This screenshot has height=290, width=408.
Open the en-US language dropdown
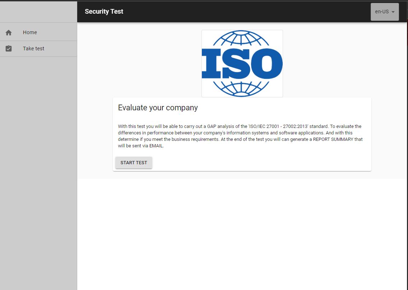(382, 12)
